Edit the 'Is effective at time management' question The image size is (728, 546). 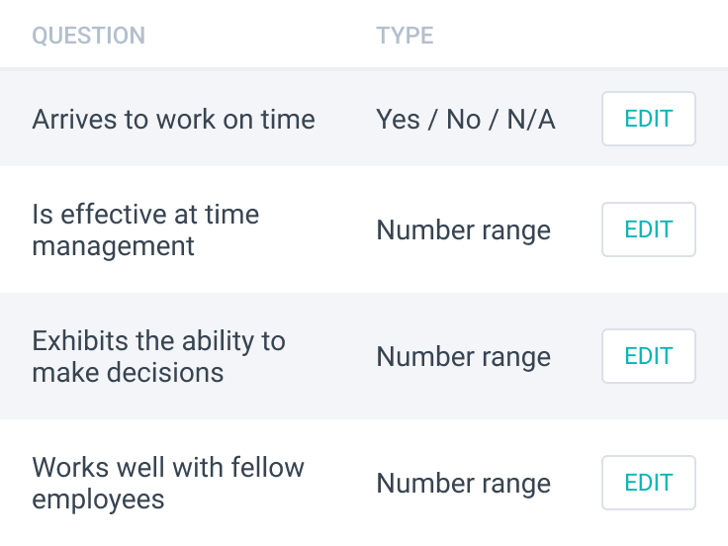pos(648,230)
